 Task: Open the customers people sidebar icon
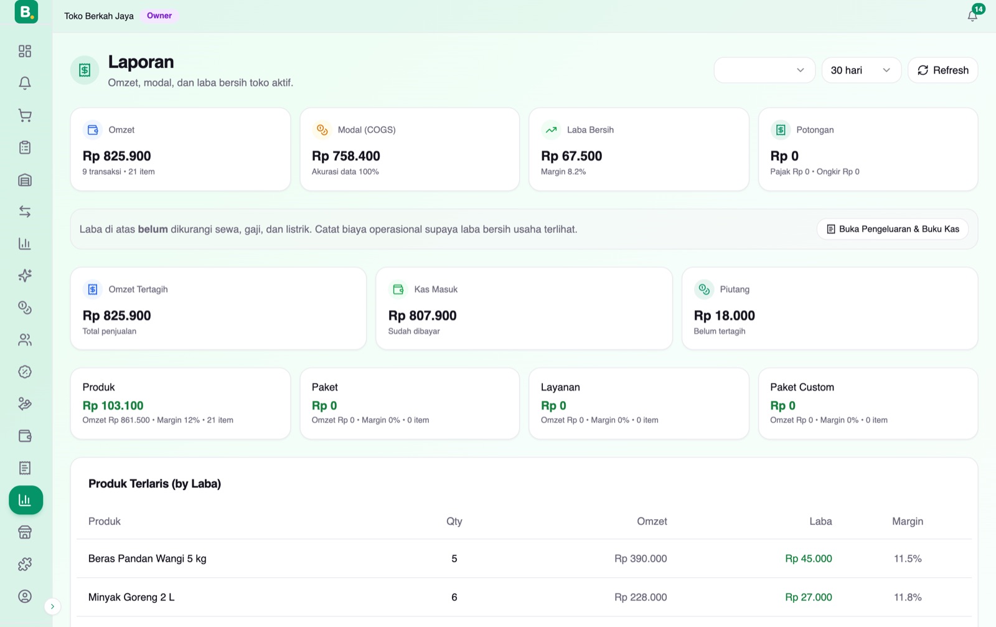[x=25, y=340]
